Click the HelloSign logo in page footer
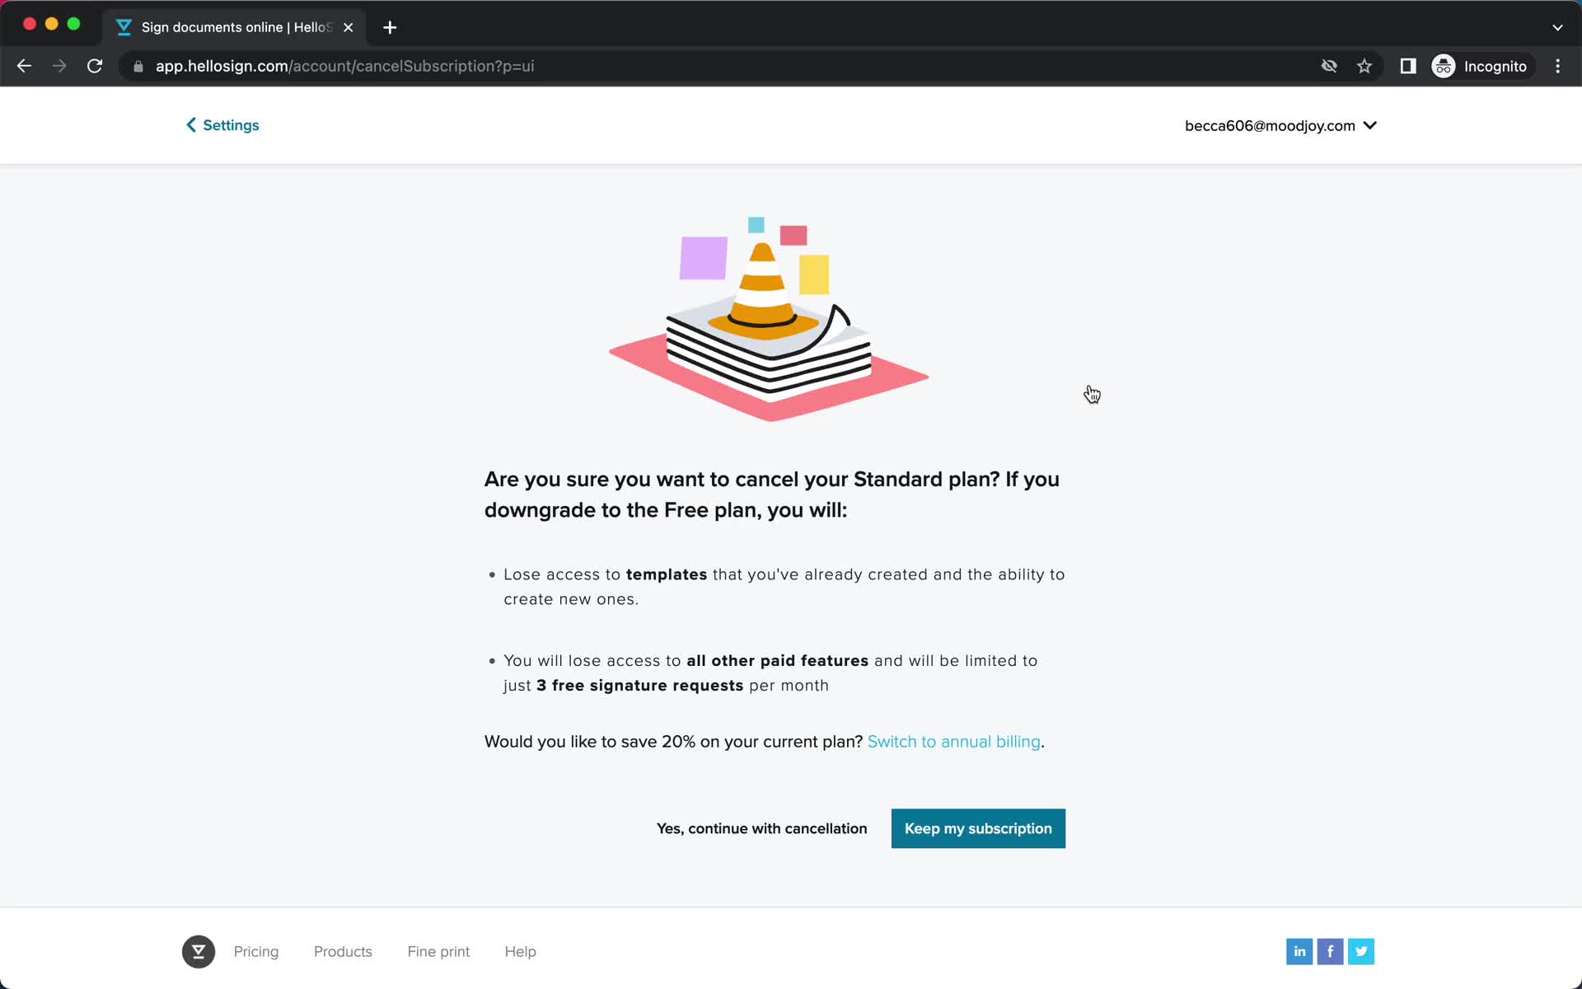1582x989 pixels. point(199,951)
